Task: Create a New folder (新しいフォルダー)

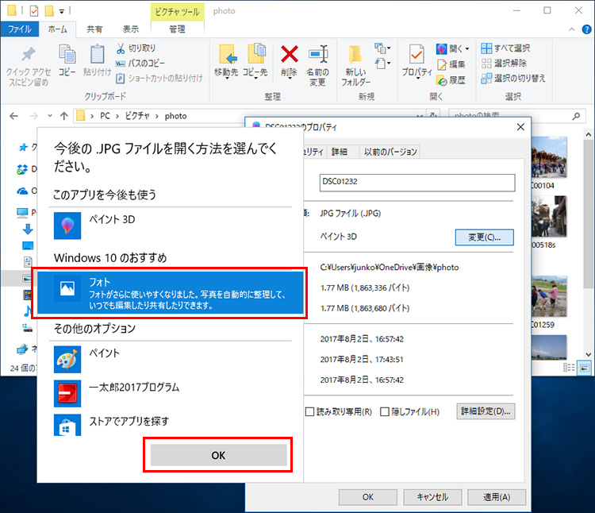Action: click(356, 65)
